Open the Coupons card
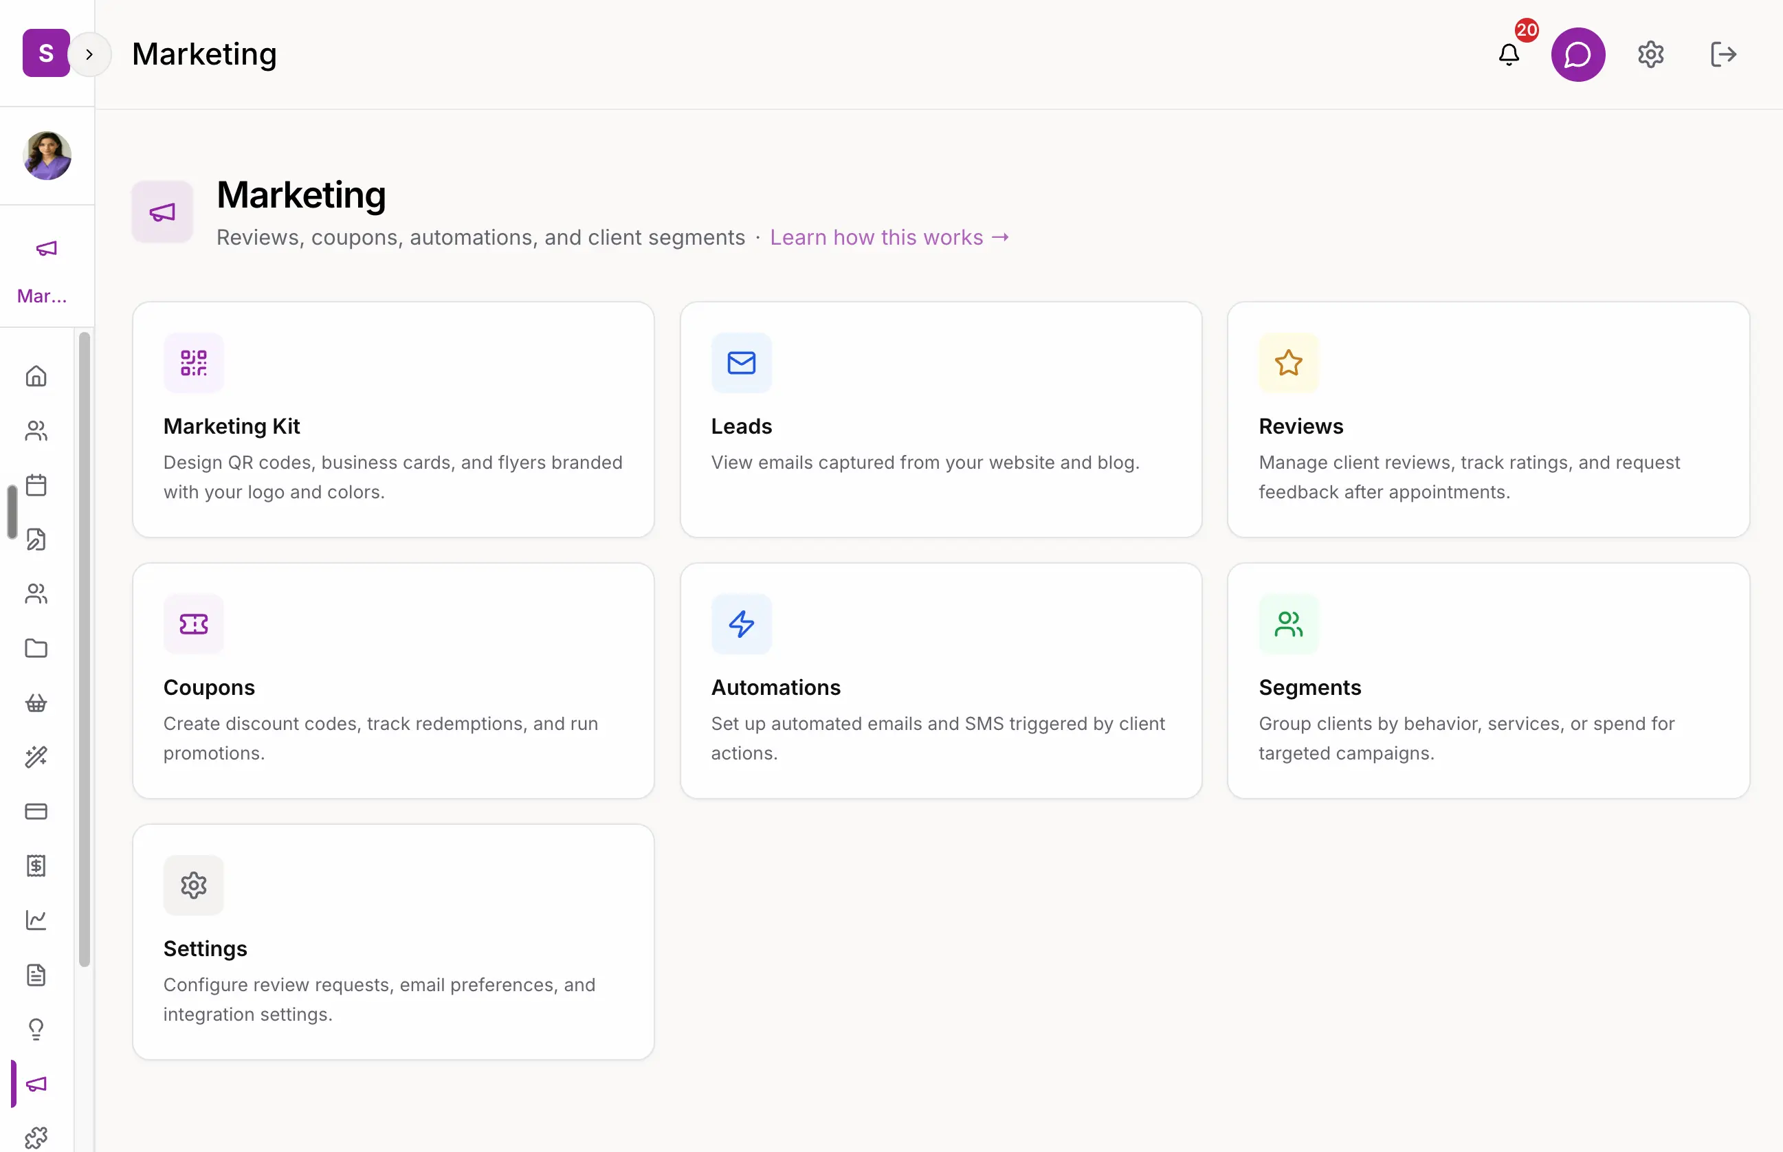The height and width of the screenshot is (1152, 1783). pyautogui.click(x=393, y=680)
